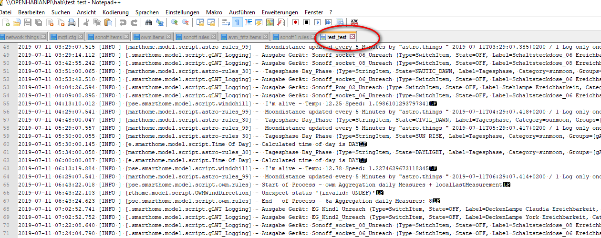This screenshot has width=601, height=238.
Task: Toggle word wrap toolbar button
Action: pos(226,22)
